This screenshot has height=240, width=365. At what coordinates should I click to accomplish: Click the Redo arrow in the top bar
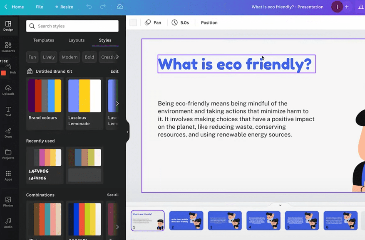[x=103, y=7]
